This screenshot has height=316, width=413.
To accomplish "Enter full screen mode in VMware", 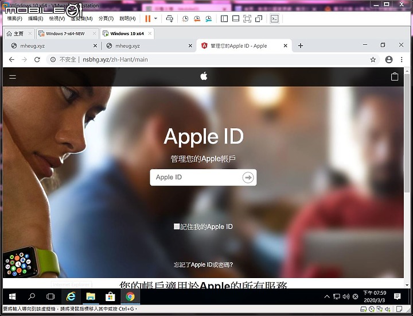I will coord(247,18).
